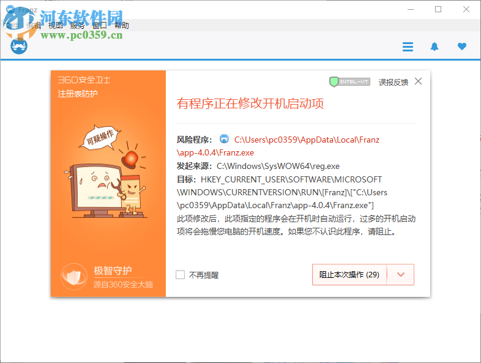Tick the 不再提醒 checkbox
Viewport: 481px width, 363px height.
pyautogui.click(x=180, y=275)
